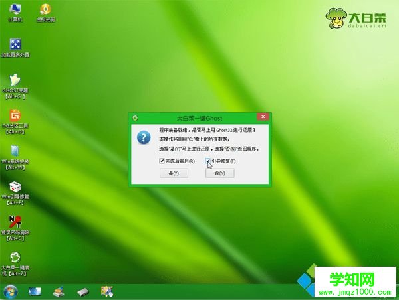Click the 是(Y) button to restore
The height and width of the screenshot is (300, 399).
(173, 173)
